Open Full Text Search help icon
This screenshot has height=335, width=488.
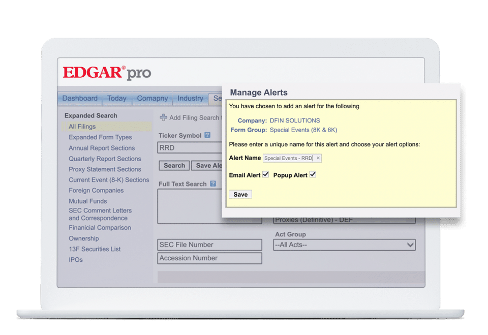click(213, 184)
